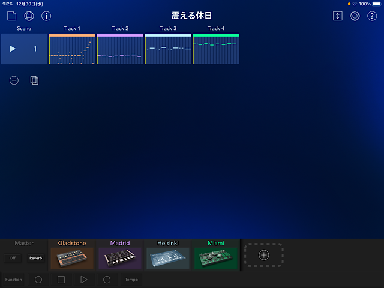Add a new gadget track

coord(264,255)
